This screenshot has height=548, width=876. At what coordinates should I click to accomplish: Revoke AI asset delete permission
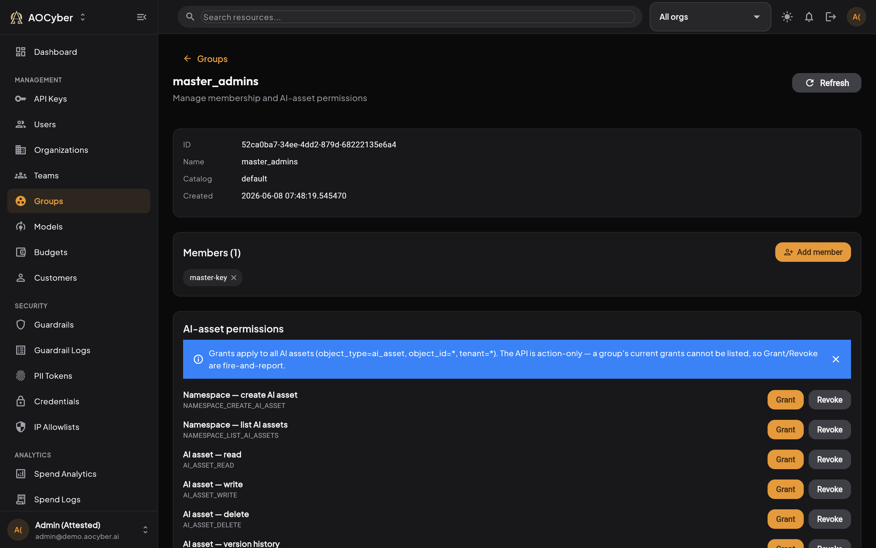tap(830, 519)
